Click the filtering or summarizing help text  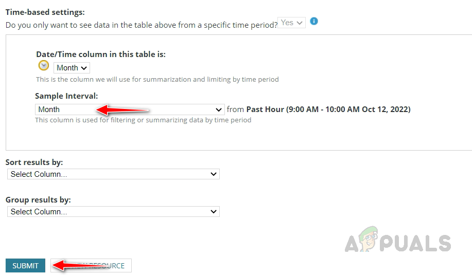pos(143,120)
